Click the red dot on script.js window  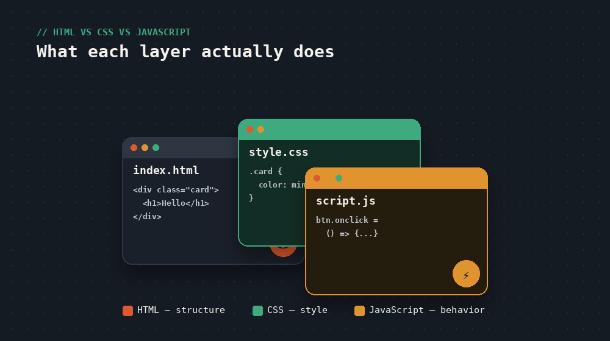[x=317, y=178]
